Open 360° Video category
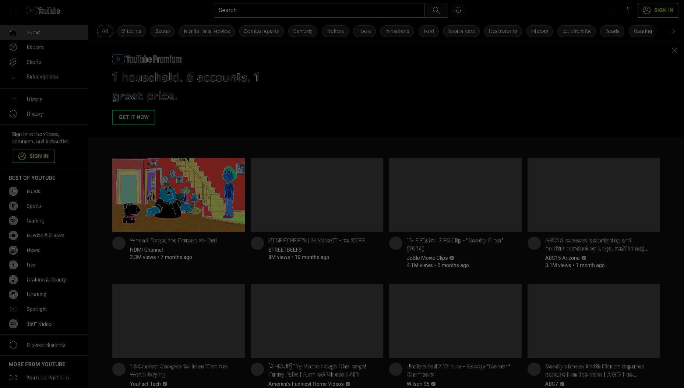Viewport: 684px width, 388px height. [x=44, y=324]
